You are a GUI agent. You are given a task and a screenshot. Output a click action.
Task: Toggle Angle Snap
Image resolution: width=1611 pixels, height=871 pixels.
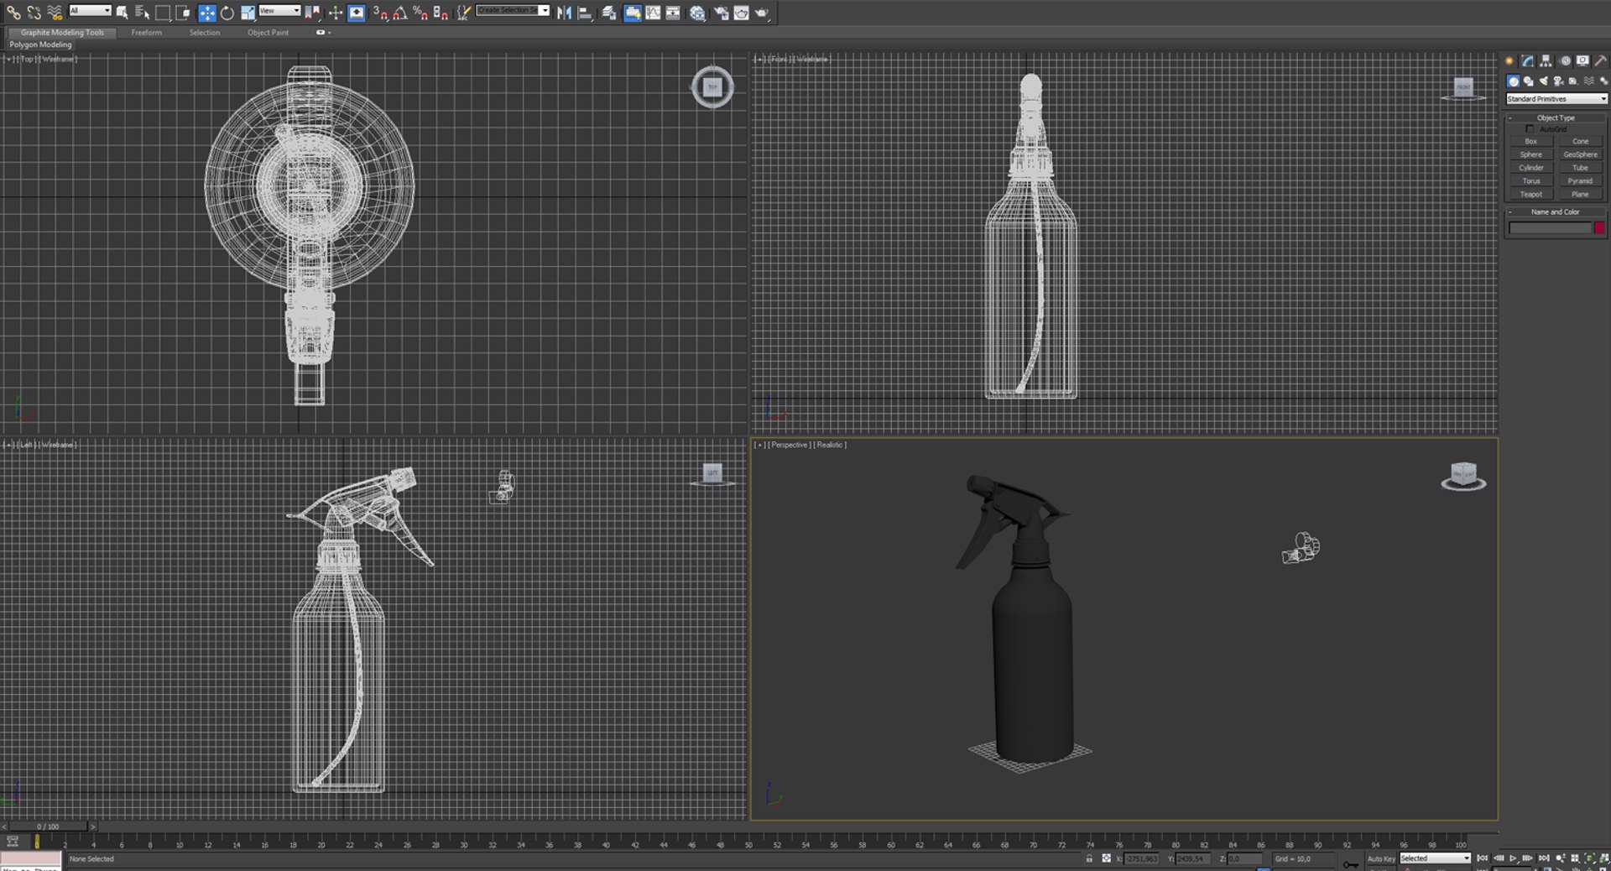400,13
